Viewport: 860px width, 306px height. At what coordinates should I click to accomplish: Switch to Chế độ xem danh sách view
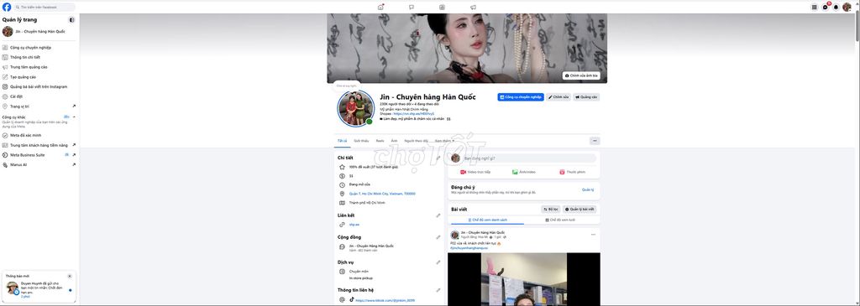488,220
